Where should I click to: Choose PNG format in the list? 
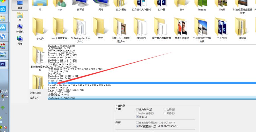pyautogui.click(x=152, y=83)
